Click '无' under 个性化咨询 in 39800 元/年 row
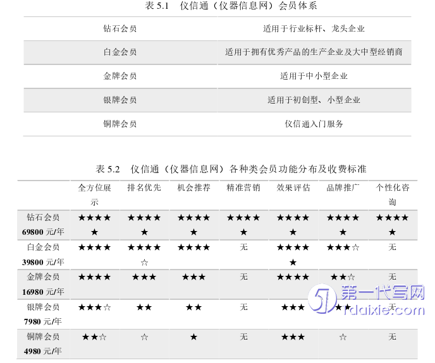The width and height of the screenshot is (435, 363). pyautogui.click(x=392, y=247)
